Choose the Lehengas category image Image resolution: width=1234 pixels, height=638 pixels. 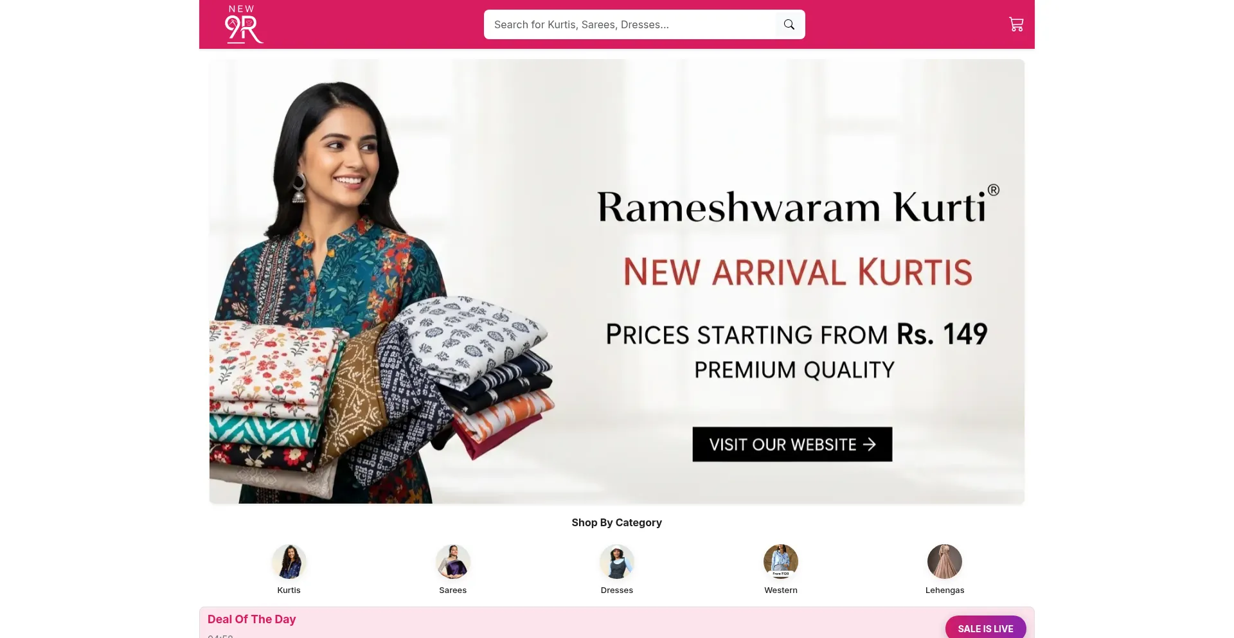[945, 562]
